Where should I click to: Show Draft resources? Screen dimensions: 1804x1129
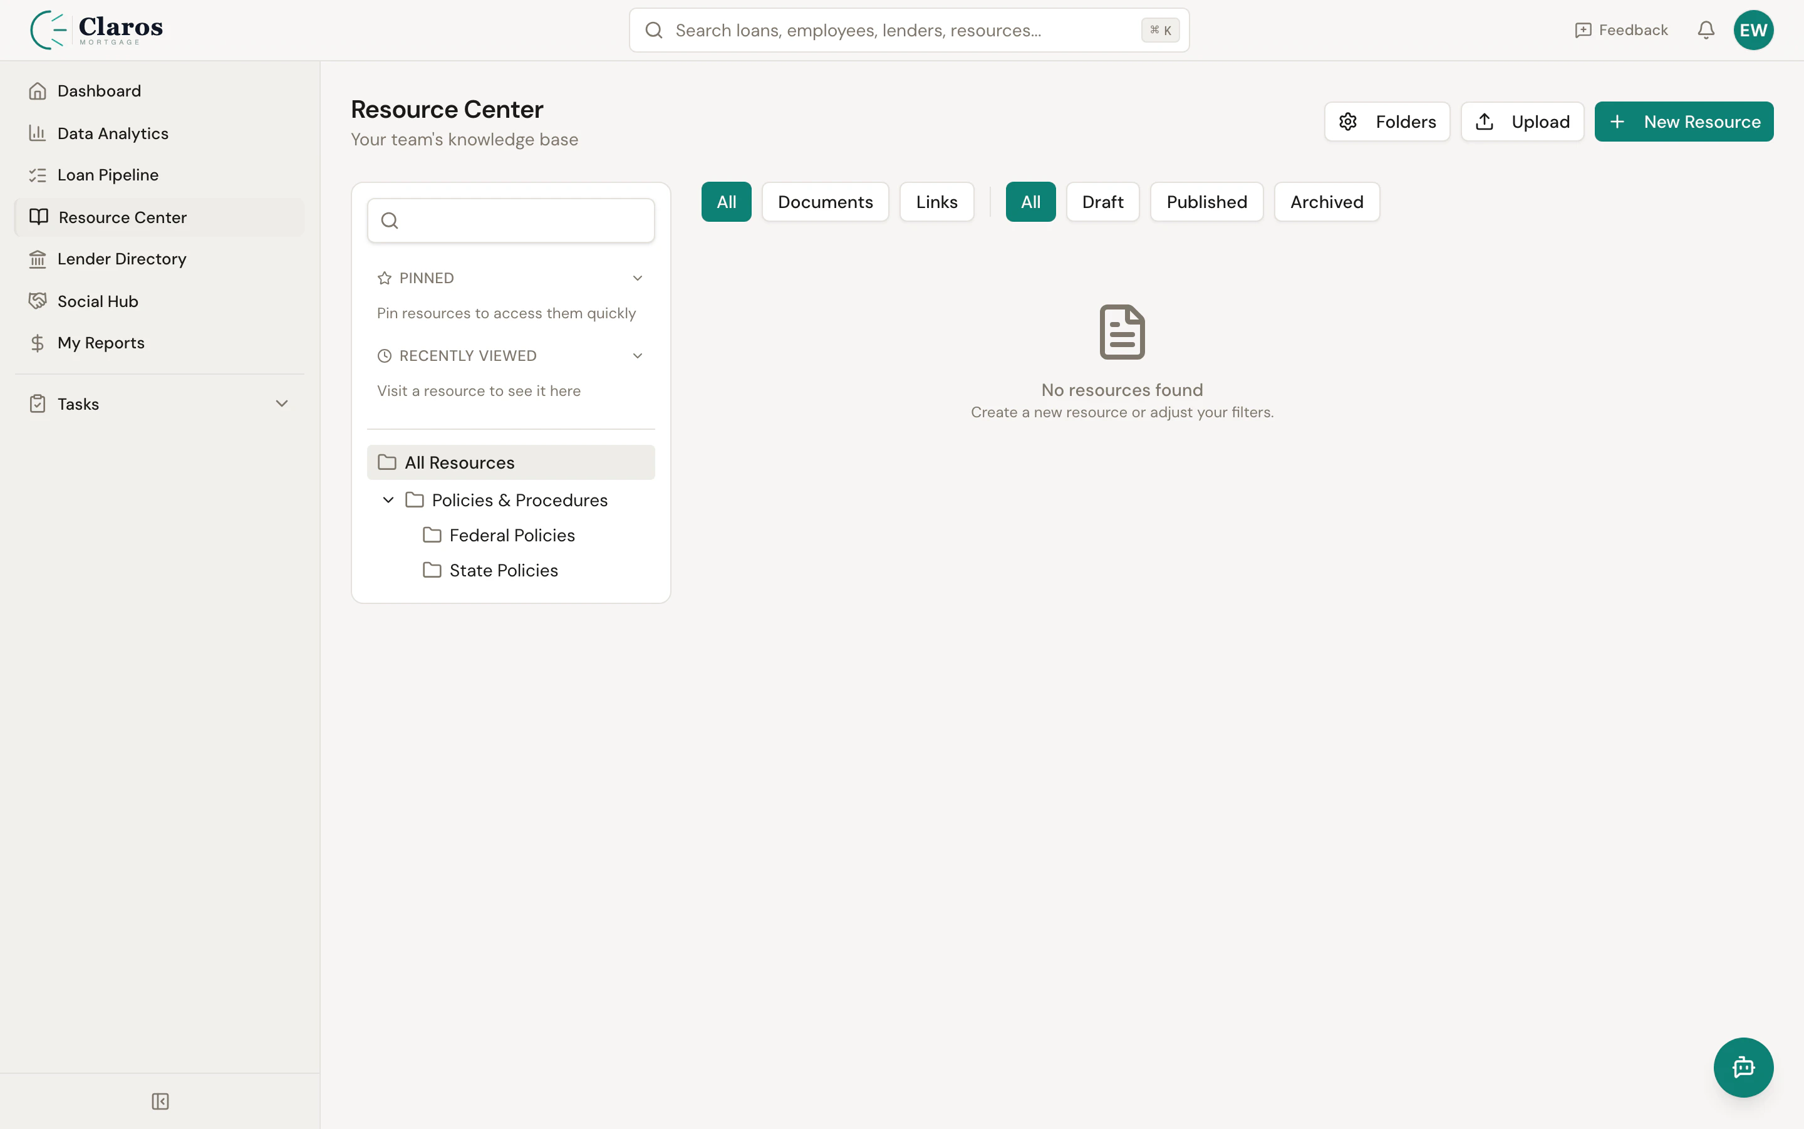click(1102, 202)
